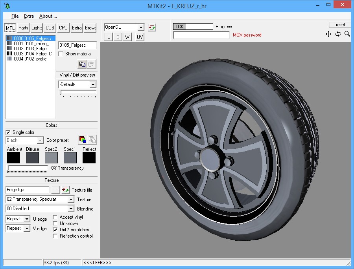Open the OpenGL renderer dropdown
Viewport: 354px width, 269px height.
click(x=141, y=27)
